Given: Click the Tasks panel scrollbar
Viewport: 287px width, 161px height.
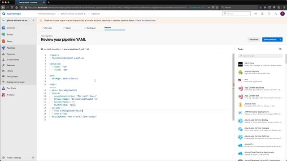Looking at the screenshot, I should click(286, 59).
